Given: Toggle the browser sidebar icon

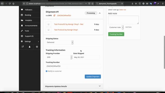Looking at the screenshot, I should [140, 4].
